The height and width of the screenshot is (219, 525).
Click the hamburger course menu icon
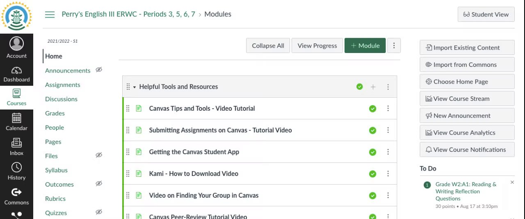50,14
